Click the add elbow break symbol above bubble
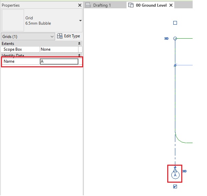Image resolution: width=207 pixels, height=196 pixels. (175, 167)
